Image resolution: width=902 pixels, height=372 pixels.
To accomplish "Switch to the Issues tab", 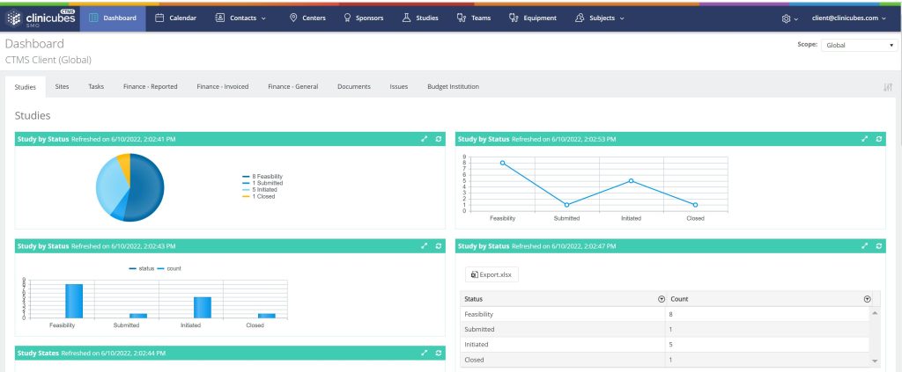I will [x=399, y=87].
